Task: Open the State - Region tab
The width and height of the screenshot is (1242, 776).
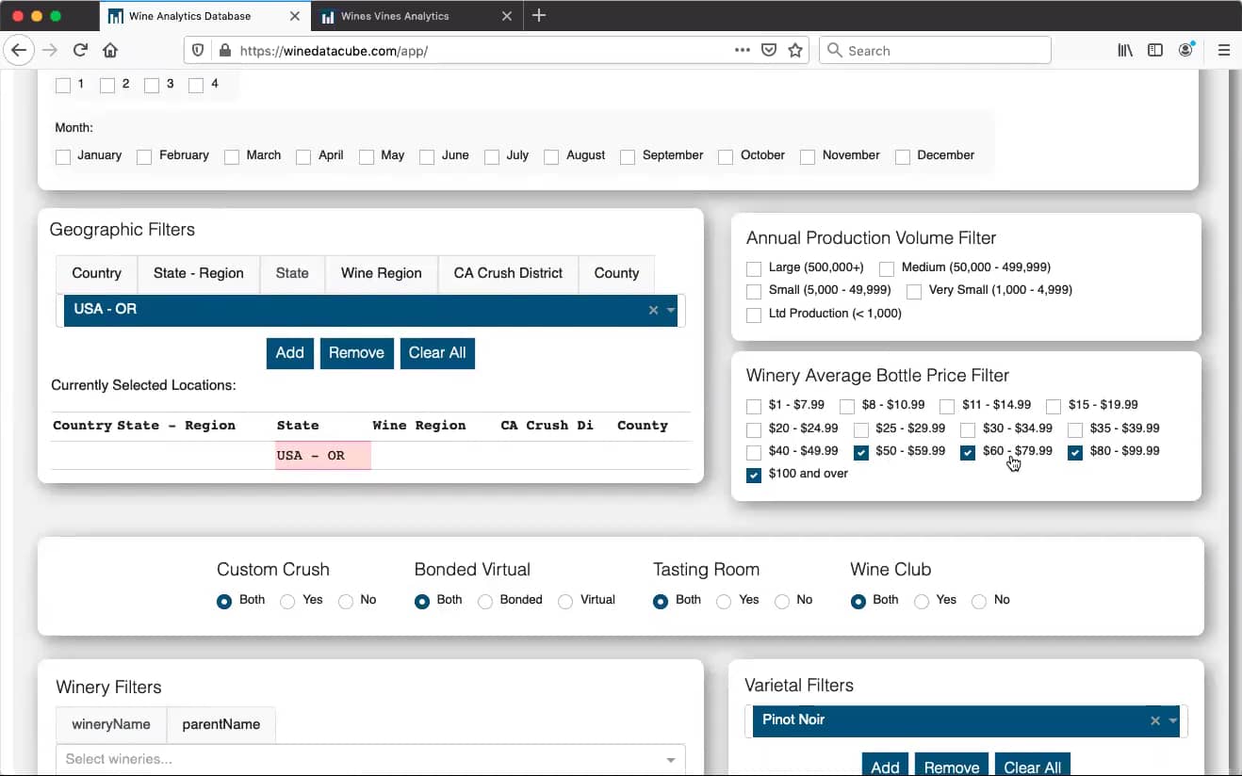Action: (199, 273)
